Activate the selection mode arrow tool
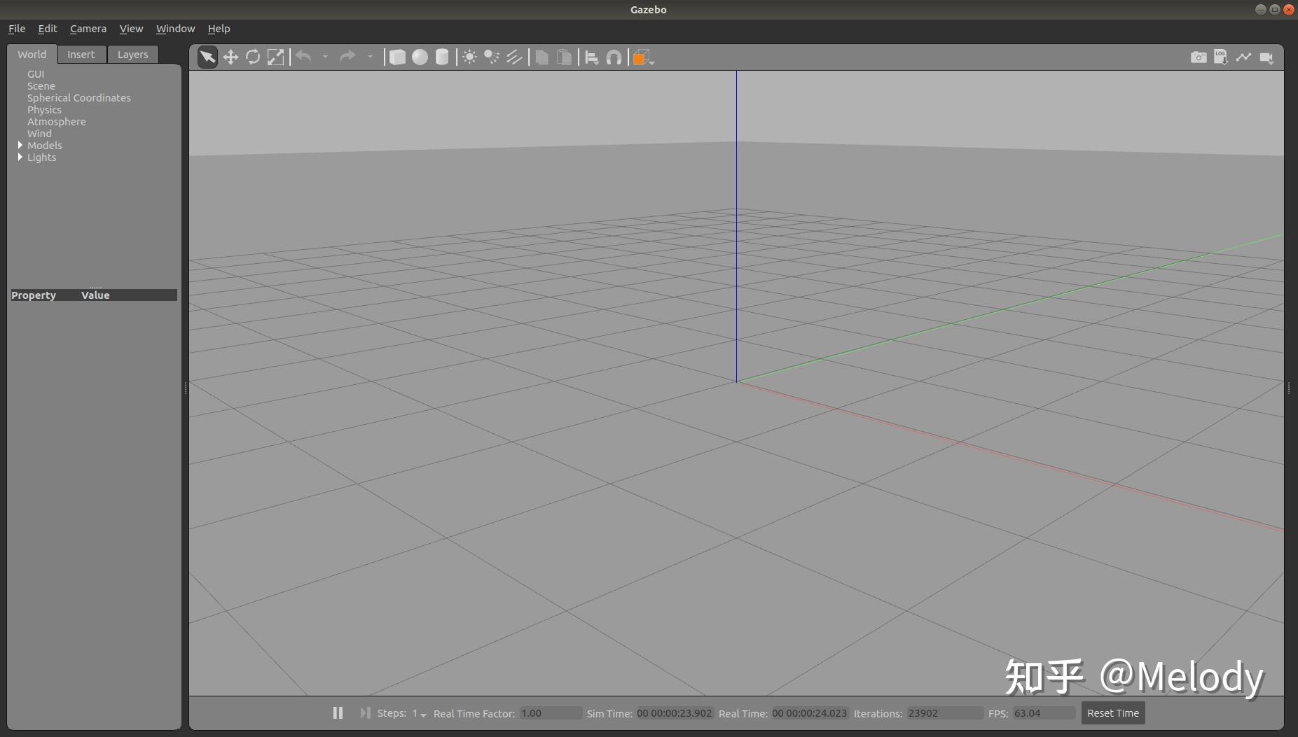 point(207,57)
